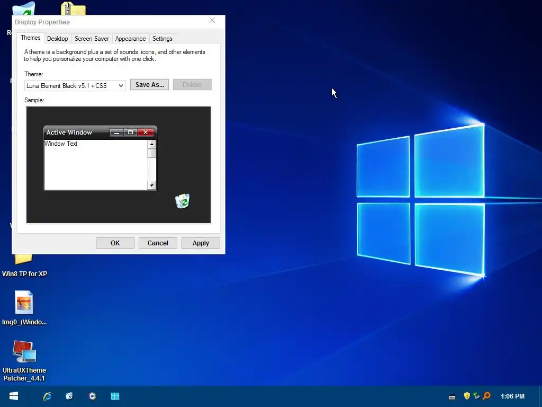Select the Img0_(Windo... image file icon
Viewport: 542px width, 407px height.
click(24, 308)
